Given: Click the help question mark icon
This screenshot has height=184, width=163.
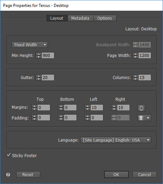Looking at the screenshot, I should (x=8, y=174).
